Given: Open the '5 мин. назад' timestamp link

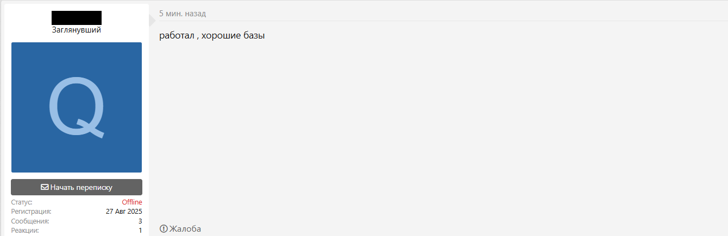Looking at the screenshot, I should (183, 14).
